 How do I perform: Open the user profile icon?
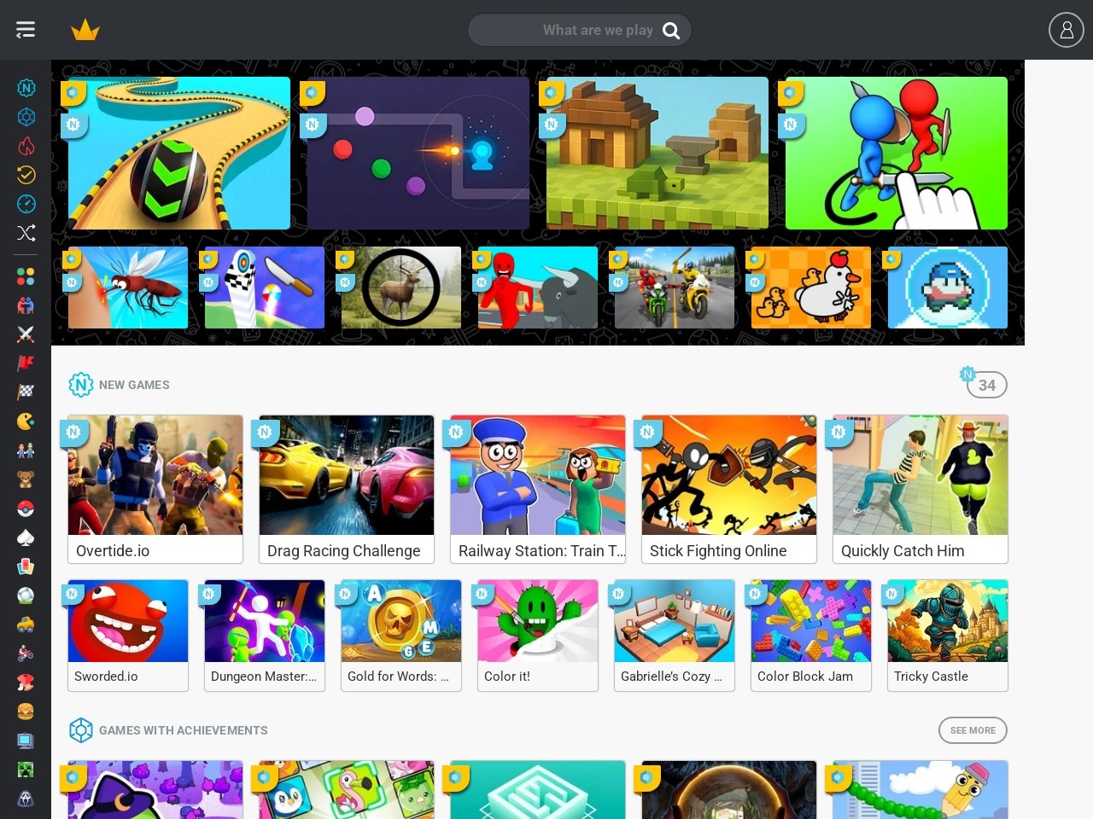pos(1067,30)
